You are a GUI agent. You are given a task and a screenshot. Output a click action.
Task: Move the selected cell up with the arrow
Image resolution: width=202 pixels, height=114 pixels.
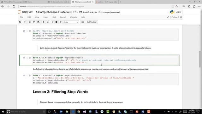(x=44, y=22)
